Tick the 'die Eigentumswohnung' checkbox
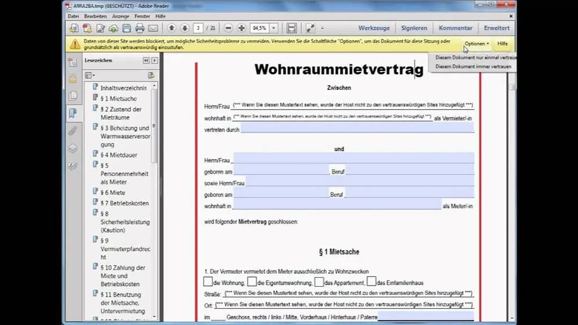This screenshot has height=325, width=578. pos(252,282)
